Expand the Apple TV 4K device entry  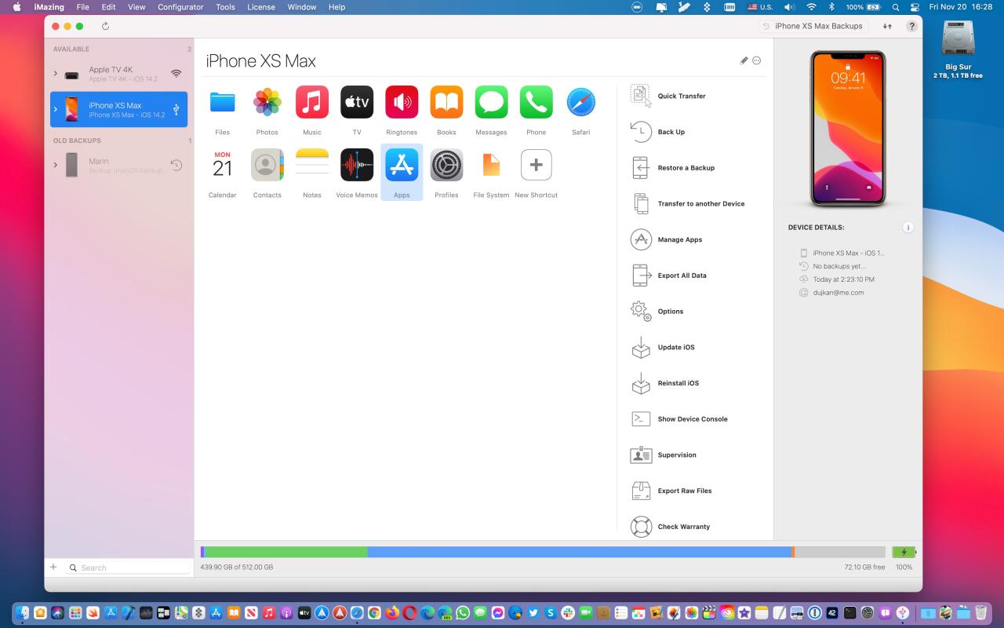[56, 74]
